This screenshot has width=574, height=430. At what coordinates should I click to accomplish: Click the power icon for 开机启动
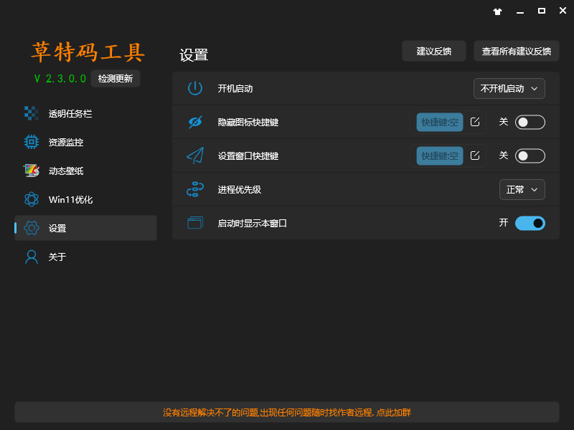195,88
